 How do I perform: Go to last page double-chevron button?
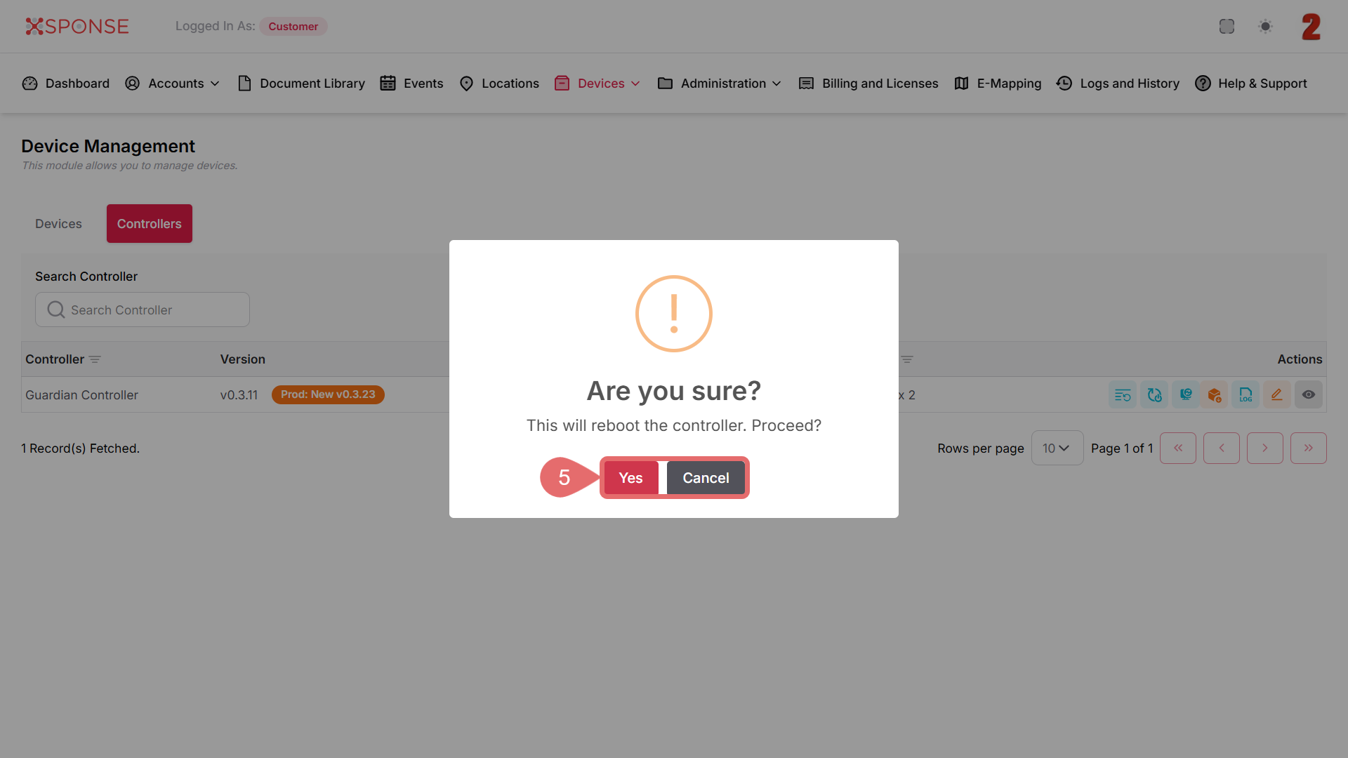[x=1308, y=448]
